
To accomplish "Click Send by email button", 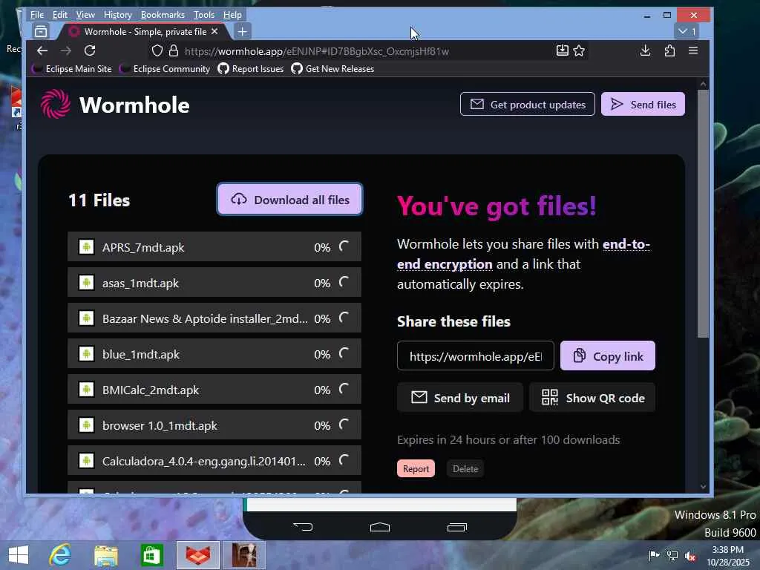I will [460, 398].
